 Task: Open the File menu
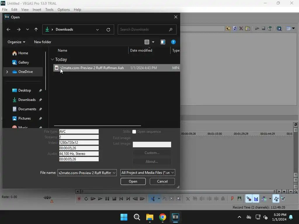(x=5, y=10)
